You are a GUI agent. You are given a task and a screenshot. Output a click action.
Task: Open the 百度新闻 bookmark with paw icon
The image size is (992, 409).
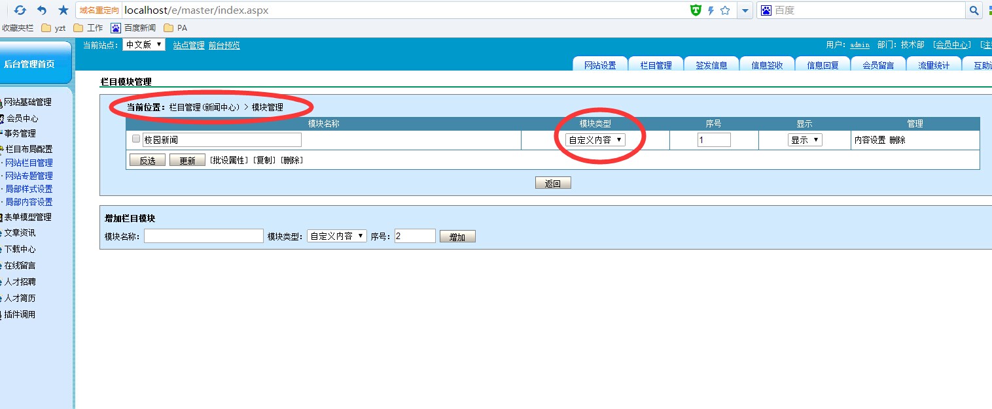(x=133, y=28)
